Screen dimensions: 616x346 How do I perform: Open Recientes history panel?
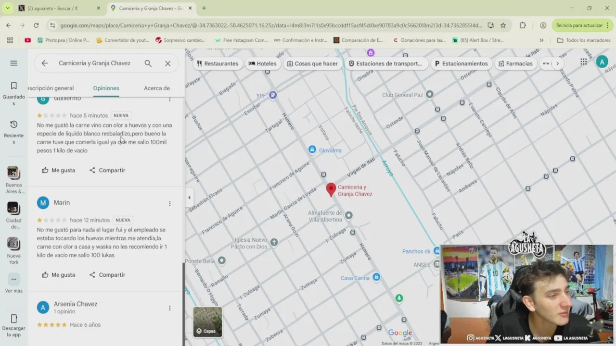[13, 132]
